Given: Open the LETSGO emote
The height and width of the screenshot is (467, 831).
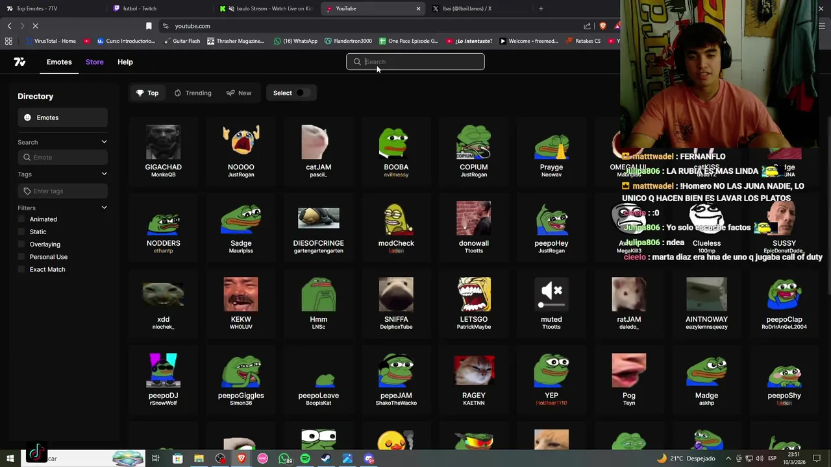Looking at the screenshot, I should 473,303.
